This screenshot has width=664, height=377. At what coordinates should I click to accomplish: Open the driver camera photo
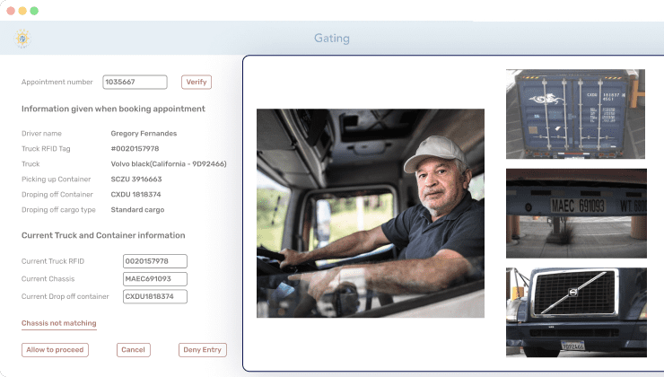370,213
